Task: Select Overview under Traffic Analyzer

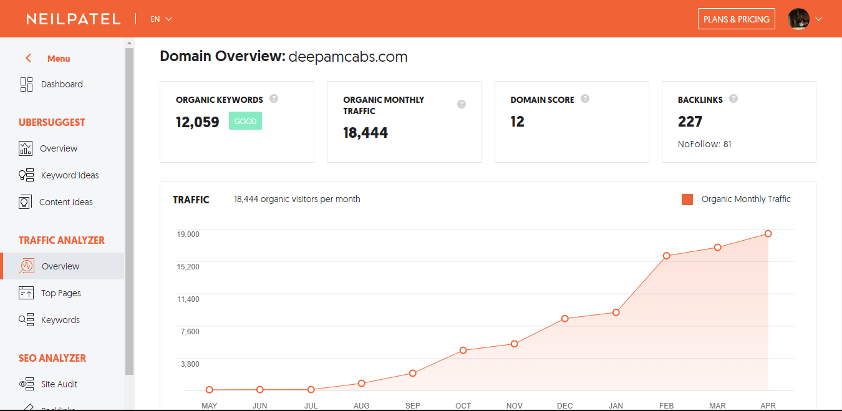Action: 60,266
